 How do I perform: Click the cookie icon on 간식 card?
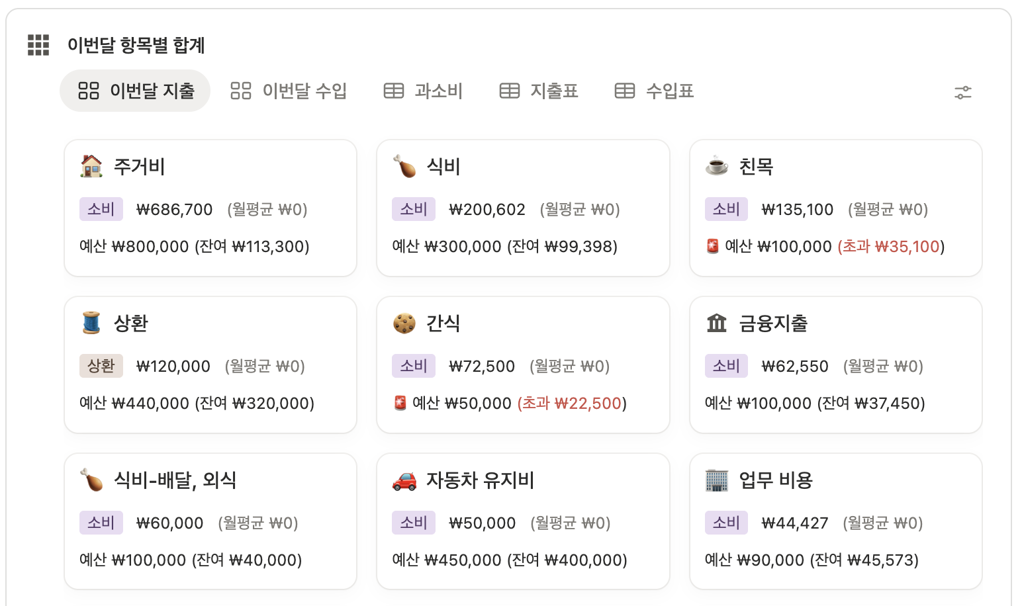point(404,323)
